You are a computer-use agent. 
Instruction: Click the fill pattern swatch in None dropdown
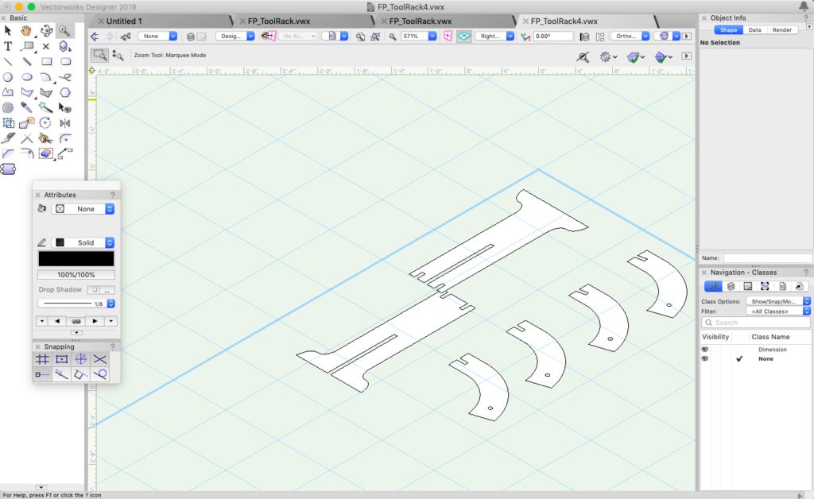point(60,209)
